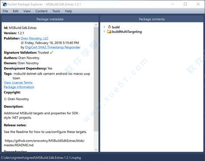Click the GitHub README URL text
205x161 pixels.
click(x=44, y=143)
